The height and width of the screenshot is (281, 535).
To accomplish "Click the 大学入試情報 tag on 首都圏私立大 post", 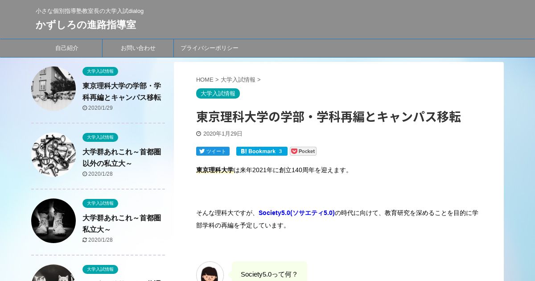I will coord(100,203).
